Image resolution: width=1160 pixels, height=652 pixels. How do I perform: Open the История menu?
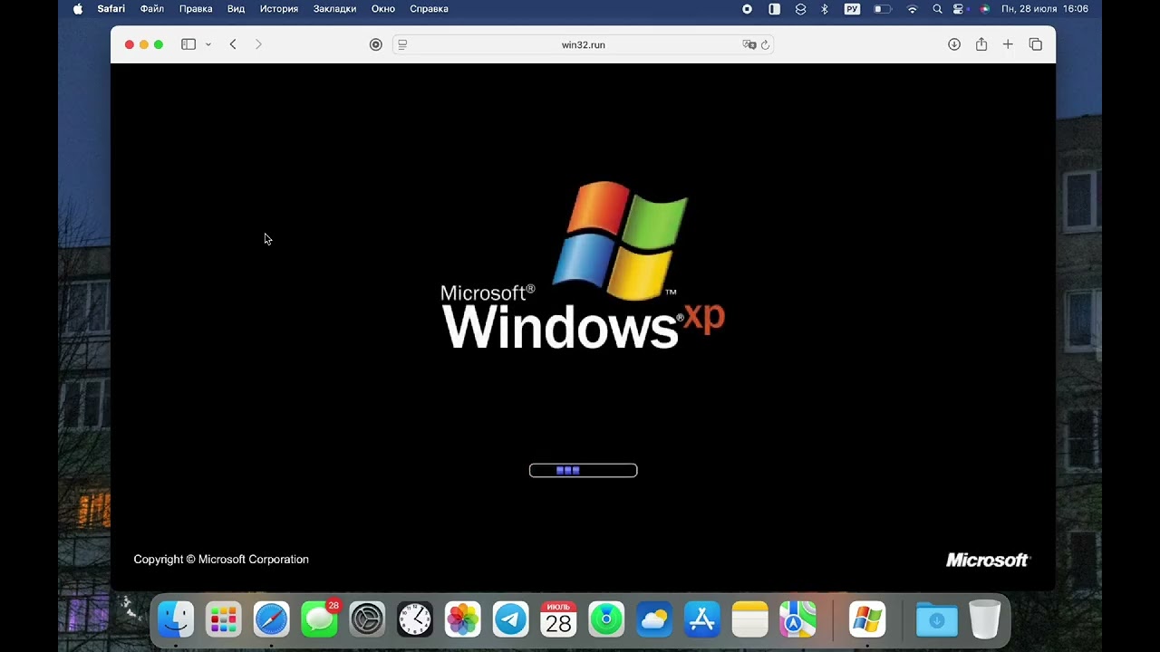point(279,9)
